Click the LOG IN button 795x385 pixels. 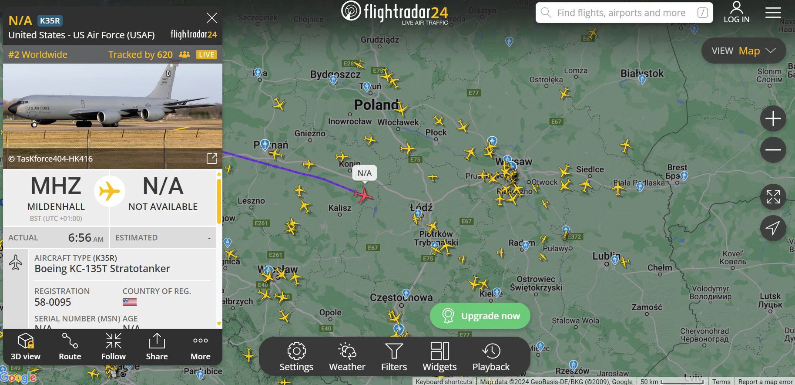[x=736, y=12]
